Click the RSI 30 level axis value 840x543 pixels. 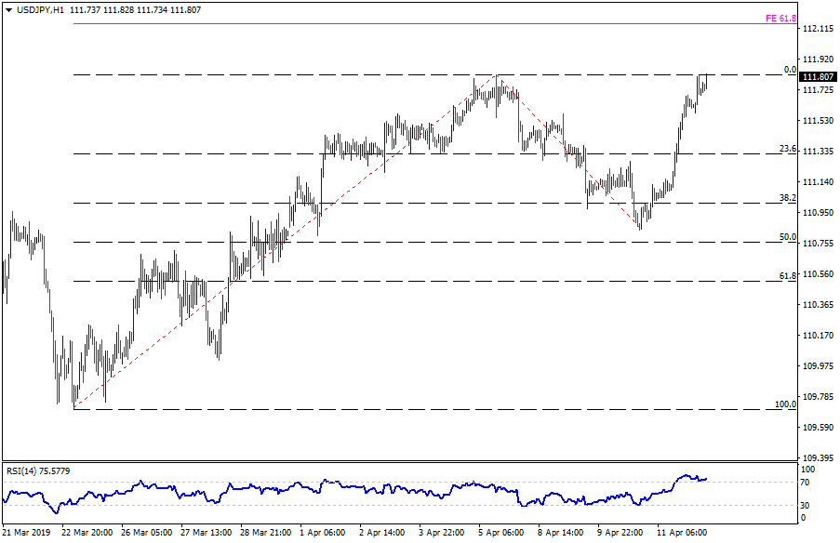[x=807, y=505]
